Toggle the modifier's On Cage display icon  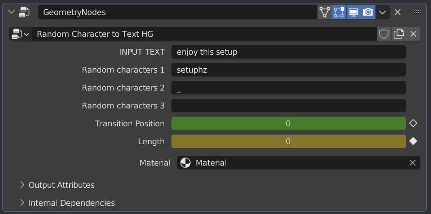[x=324, y=12]
